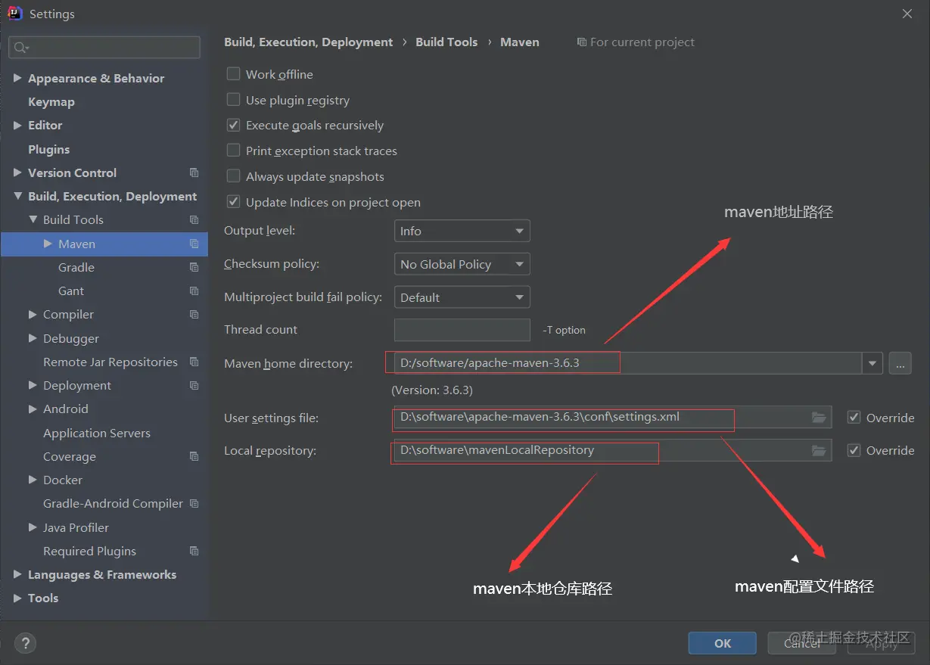Collapse the Build Tools node

pyautogui.click(x=33, y=219)
